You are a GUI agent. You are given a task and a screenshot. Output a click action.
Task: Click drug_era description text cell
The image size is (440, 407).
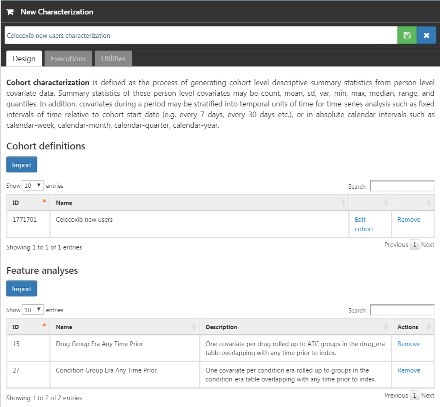click(x=295, y=348)
